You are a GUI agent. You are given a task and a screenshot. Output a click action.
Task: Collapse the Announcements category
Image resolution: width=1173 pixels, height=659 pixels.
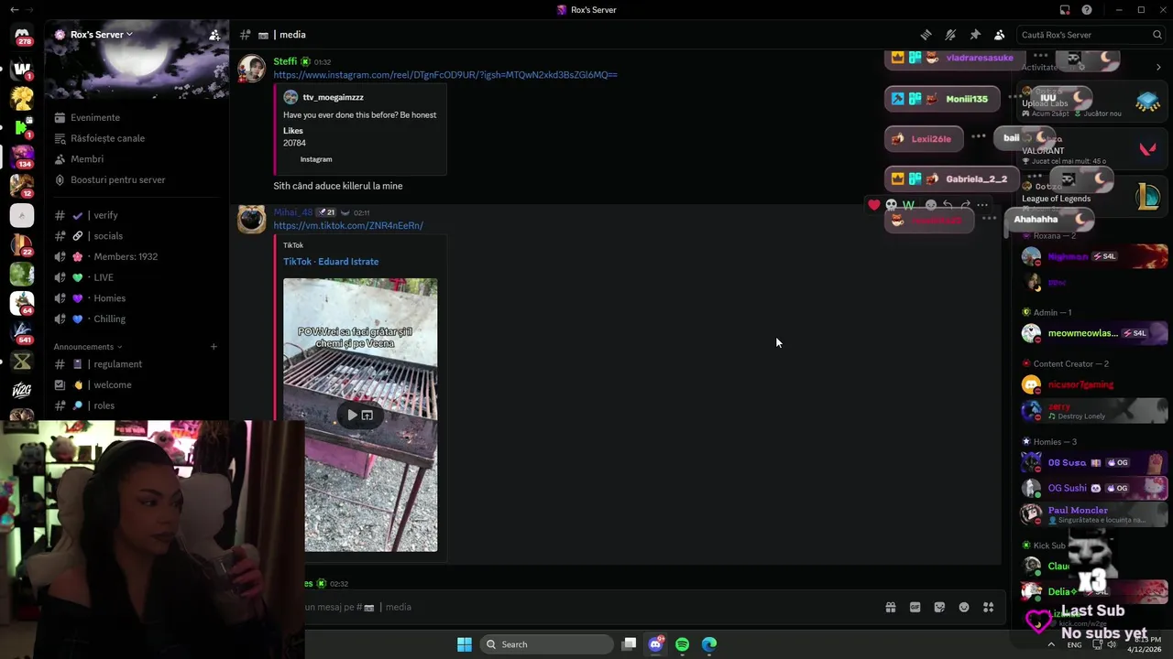(x=87, y=347)
